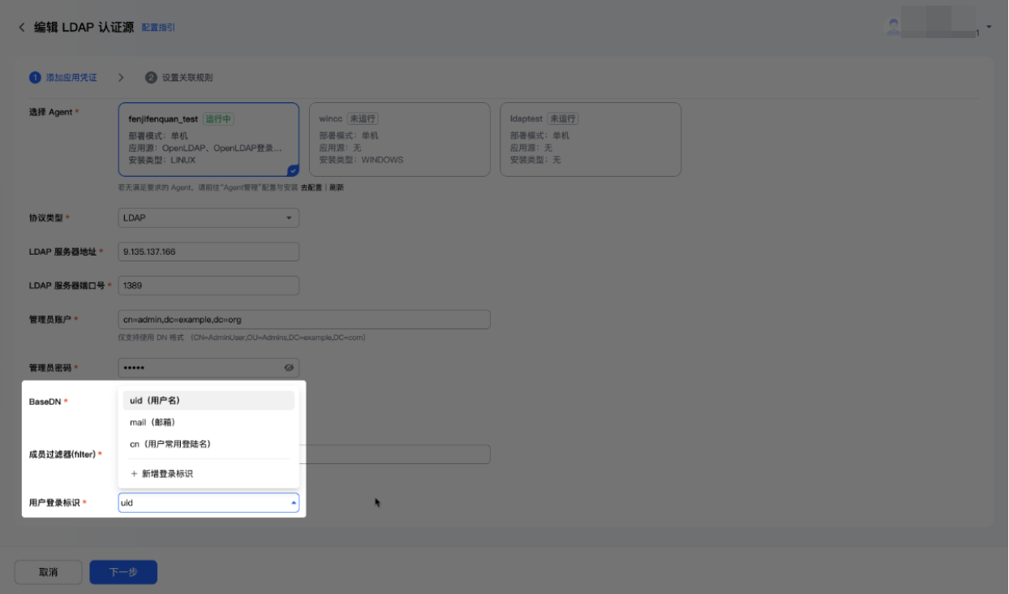Viewport: 1009px width, 594px height.
Task: Collapse the 用户登录标识 dropdown arrow
Action: pos(294,503)
